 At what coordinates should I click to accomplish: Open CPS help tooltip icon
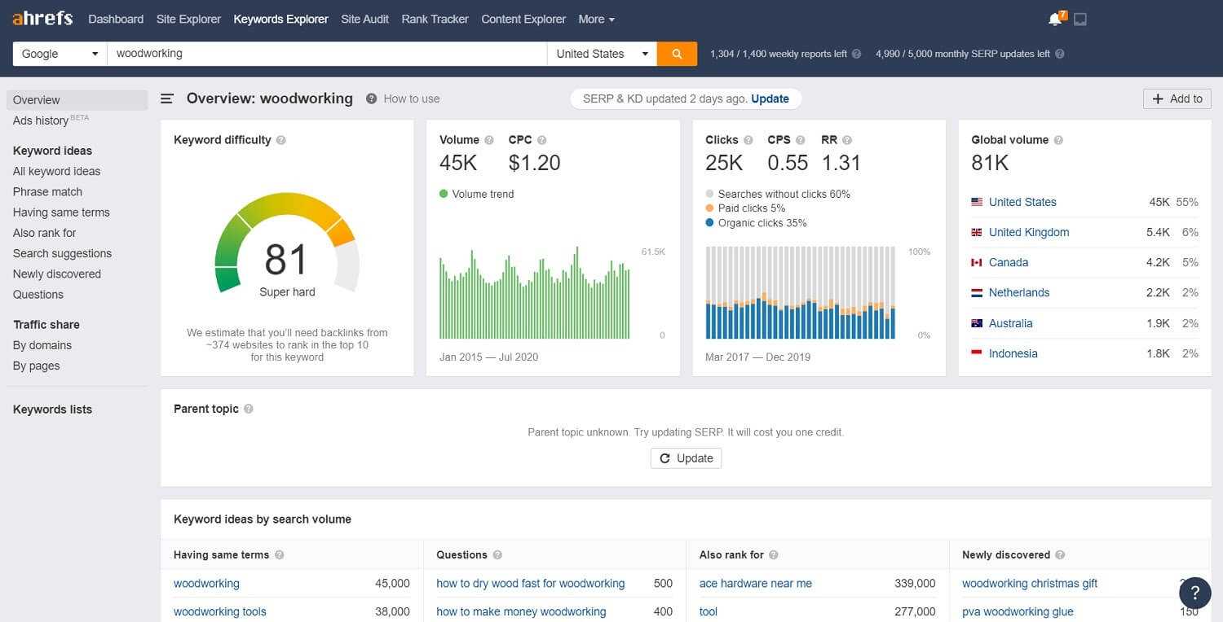tap(800, 140)
